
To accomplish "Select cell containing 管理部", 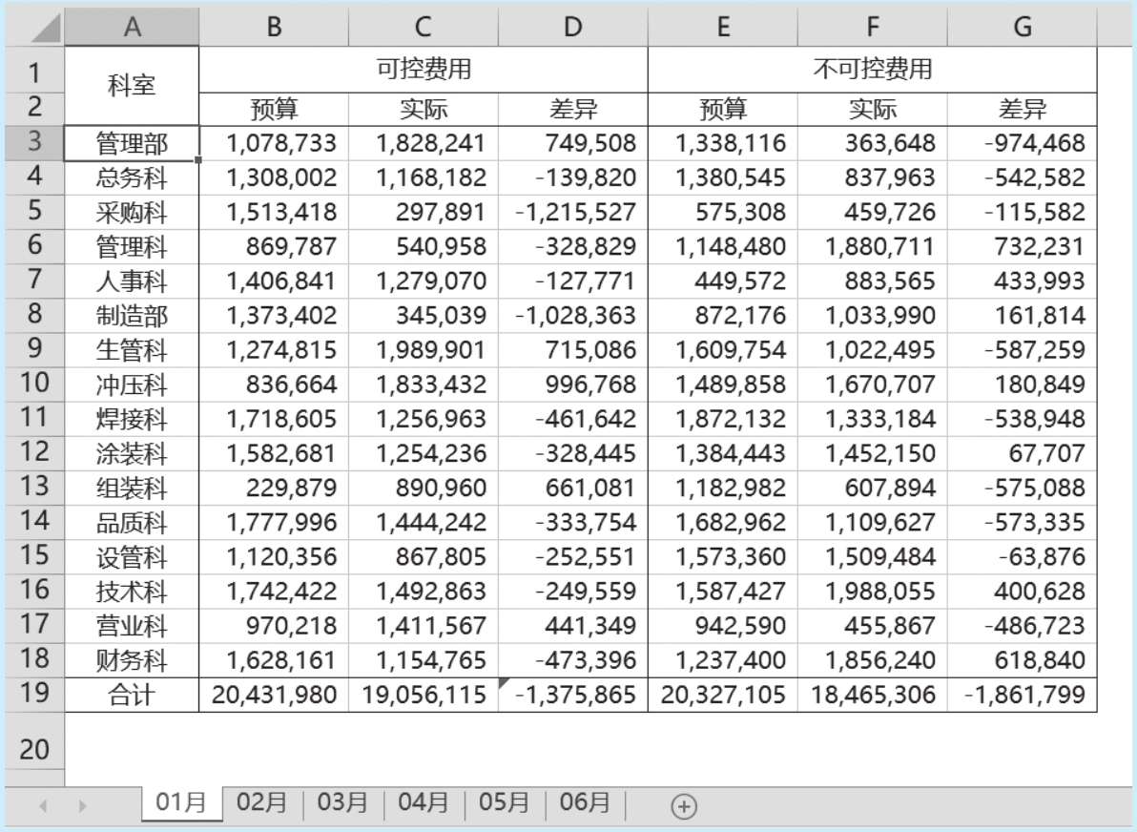I will (132, 143).
